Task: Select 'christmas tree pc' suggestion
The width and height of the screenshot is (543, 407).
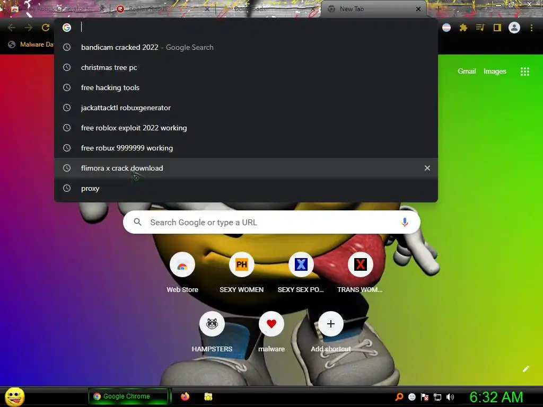Action: coord(246,67)
